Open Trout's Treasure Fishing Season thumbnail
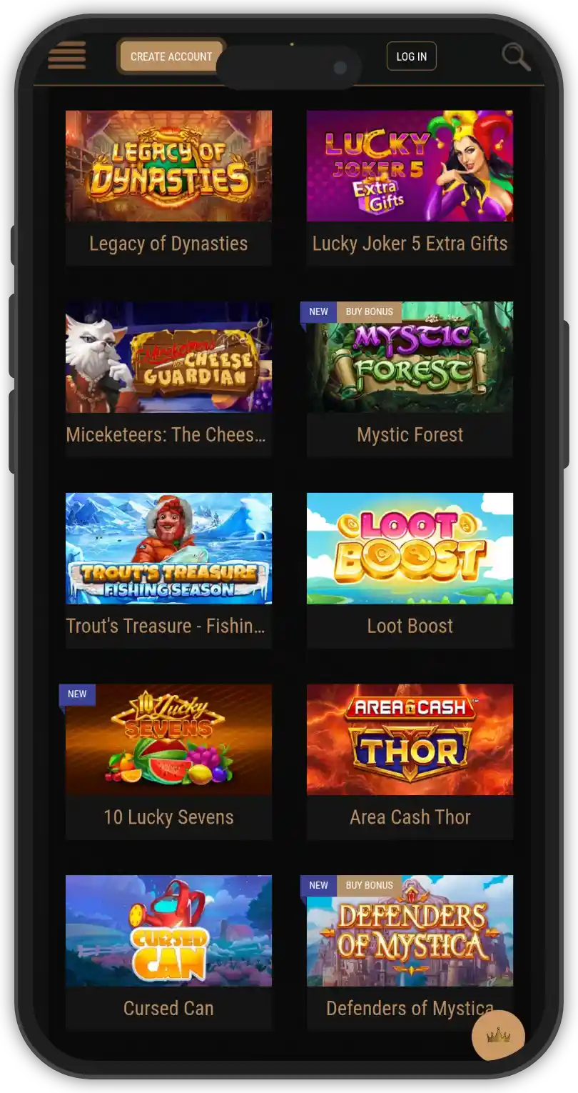Viewport: 578px width, 1093px height. click(168, 549)
